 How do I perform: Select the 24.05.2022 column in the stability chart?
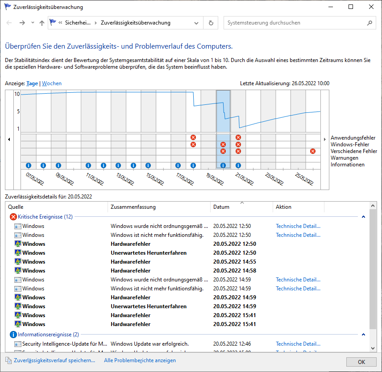tap(283, 130)
